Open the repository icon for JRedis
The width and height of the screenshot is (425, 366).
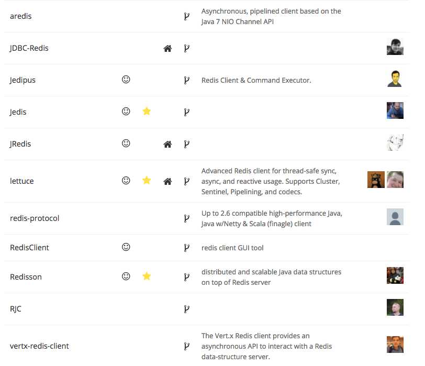186,144
